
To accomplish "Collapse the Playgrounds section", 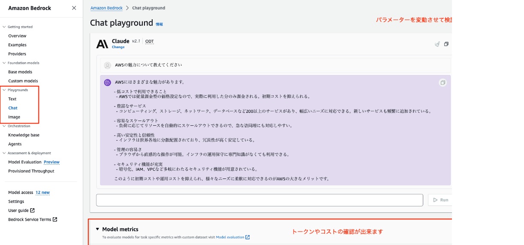I will [4, 90].
